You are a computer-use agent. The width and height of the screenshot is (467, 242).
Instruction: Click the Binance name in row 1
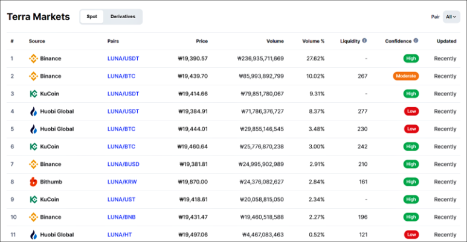click(51, 59)
